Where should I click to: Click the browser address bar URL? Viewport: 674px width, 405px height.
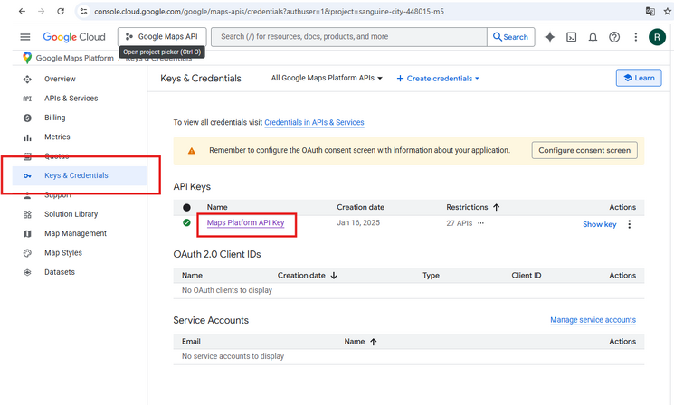269,12
